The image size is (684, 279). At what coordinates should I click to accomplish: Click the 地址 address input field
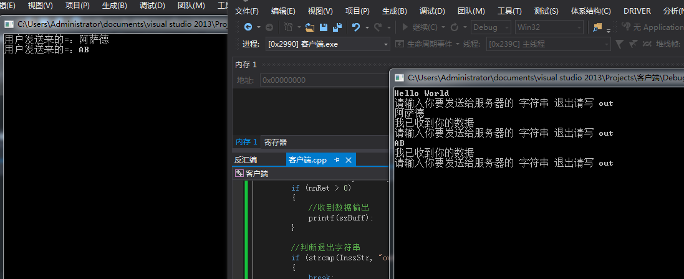(x=324, y=80)
